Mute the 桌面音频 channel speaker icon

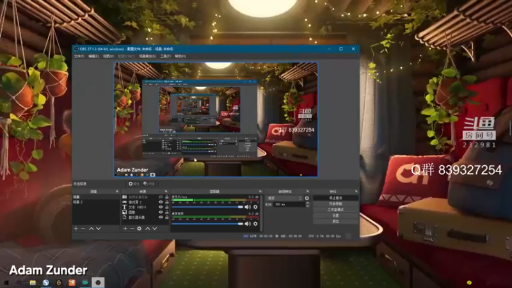click(x=248, y=223)
